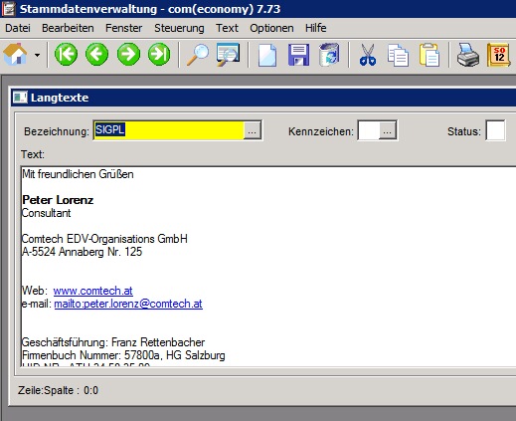Viewport: 516px width, 421px height.
Task: Click the yellow Bezeichnung field with SIGPL
Action: (169, 130)
